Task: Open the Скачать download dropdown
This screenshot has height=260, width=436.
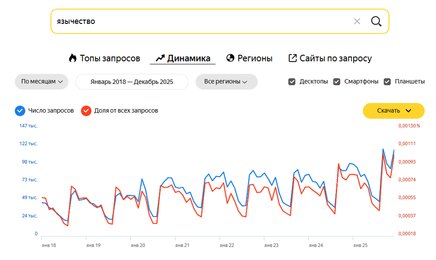Action: coord(394,111)
